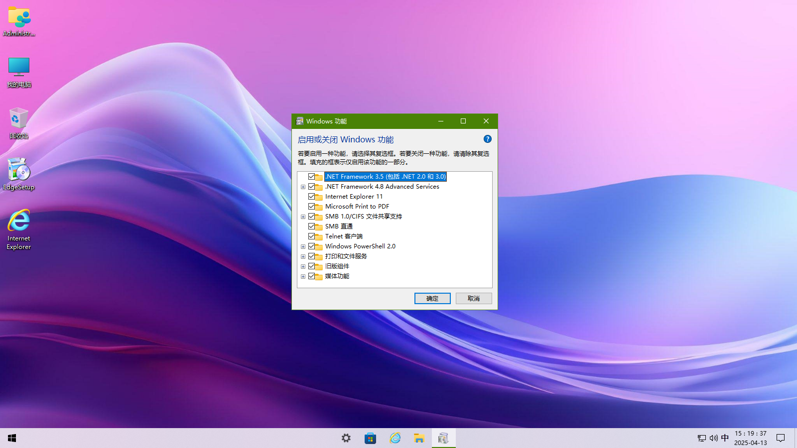797x448 pixels.
Task: Select SMB 1.0/CIFS 文件共享支持 row text
Action: (364, 217)
